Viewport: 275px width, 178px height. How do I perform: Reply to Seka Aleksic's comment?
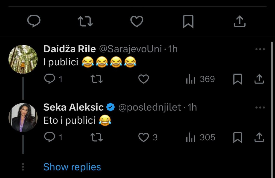[49, 137]
